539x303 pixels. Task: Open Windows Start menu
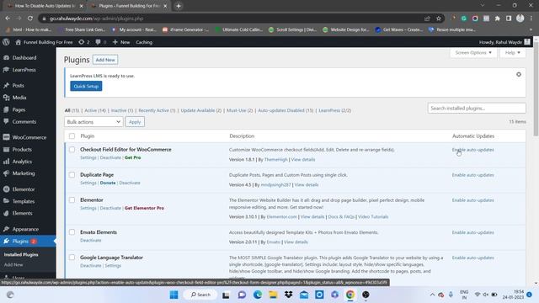(x=174, y=295)
